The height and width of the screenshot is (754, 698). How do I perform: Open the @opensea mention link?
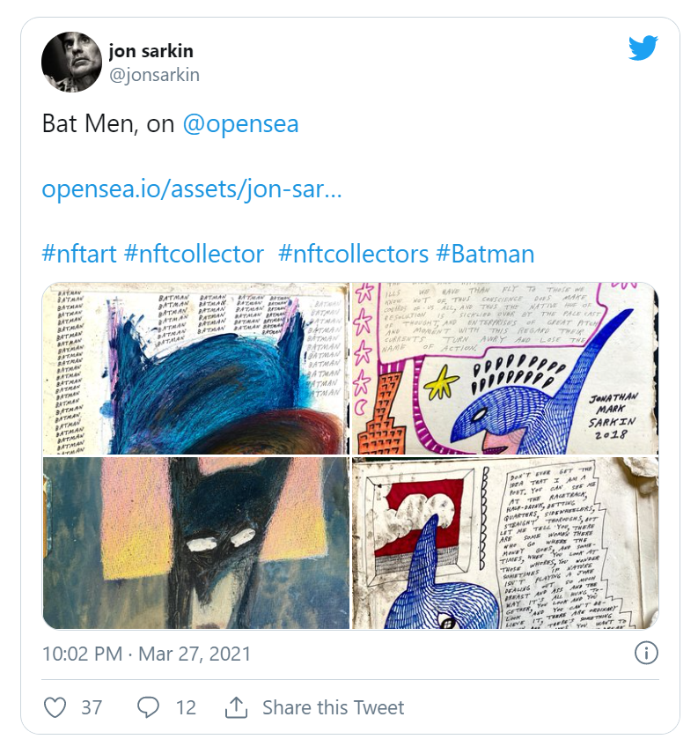coord(240,124)
